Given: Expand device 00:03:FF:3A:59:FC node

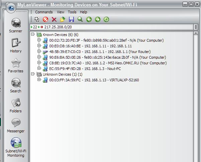Looking at the screenshot, I should tap(39, 79).
